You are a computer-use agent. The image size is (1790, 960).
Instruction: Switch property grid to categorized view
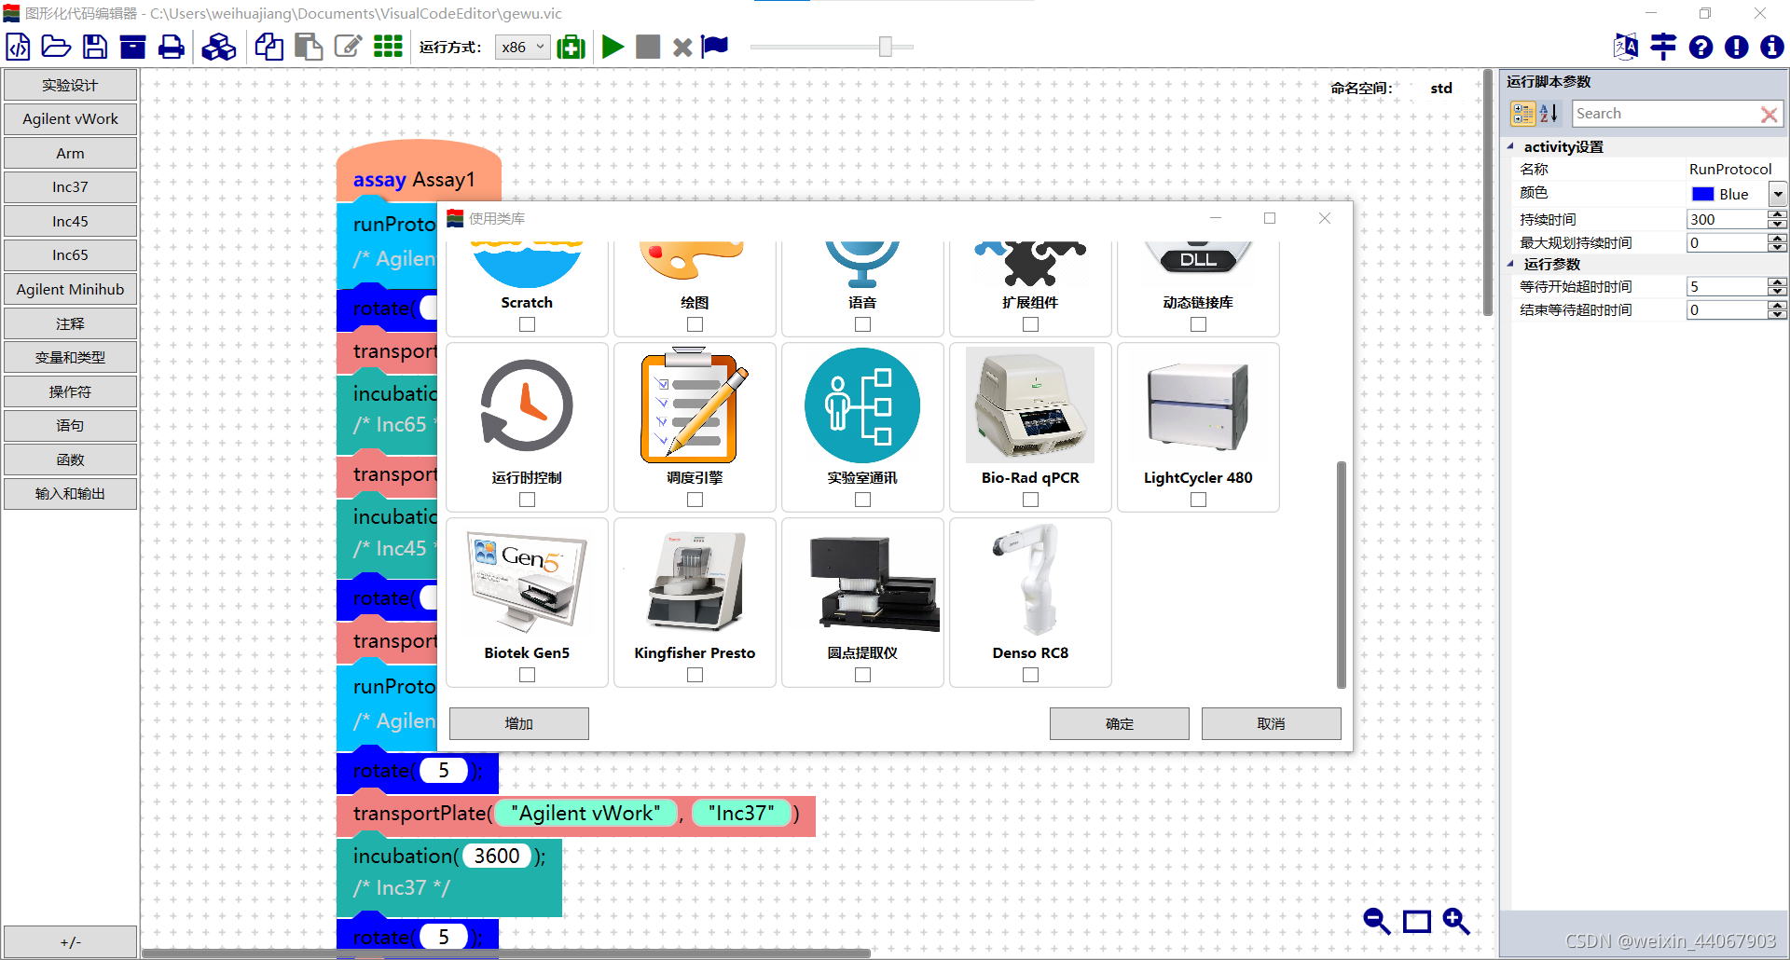(x=1523, y=114)
